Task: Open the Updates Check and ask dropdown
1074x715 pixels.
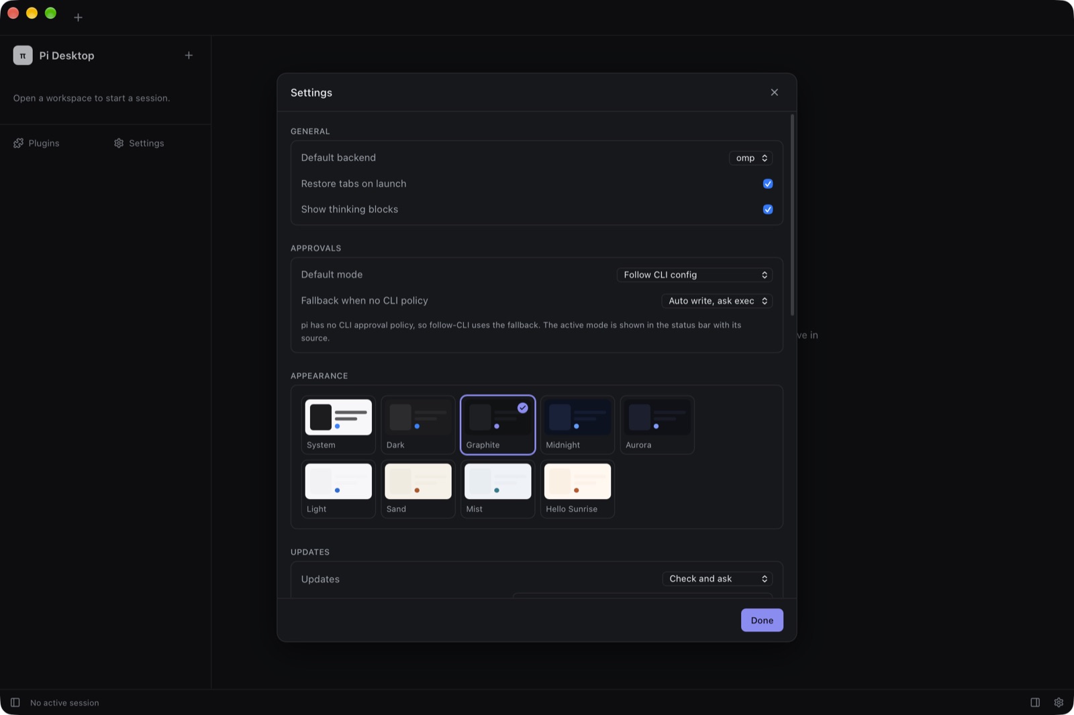Action: click(718, 579)
